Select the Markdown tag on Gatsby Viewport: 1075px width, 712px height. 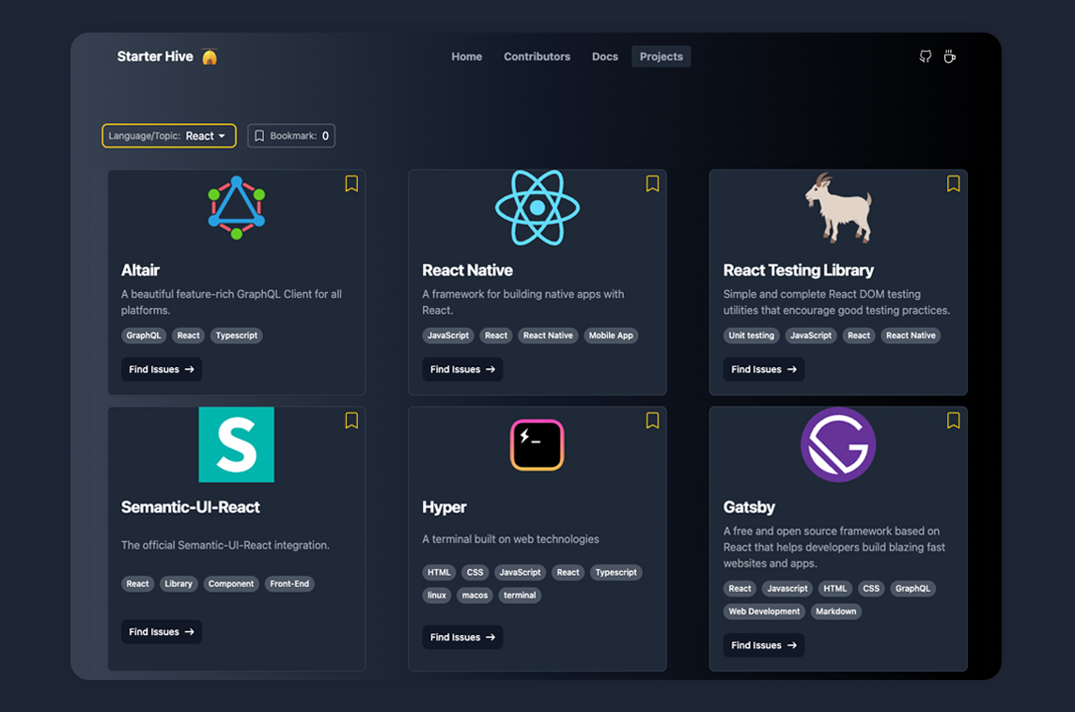835,611
